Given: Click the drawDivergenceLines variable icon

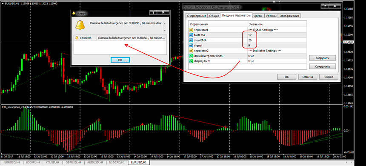Looking at the screenshot, I should 191,56.
